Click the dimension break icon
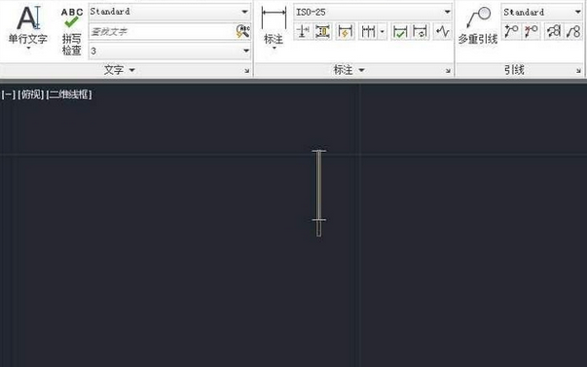 [303, 31]
